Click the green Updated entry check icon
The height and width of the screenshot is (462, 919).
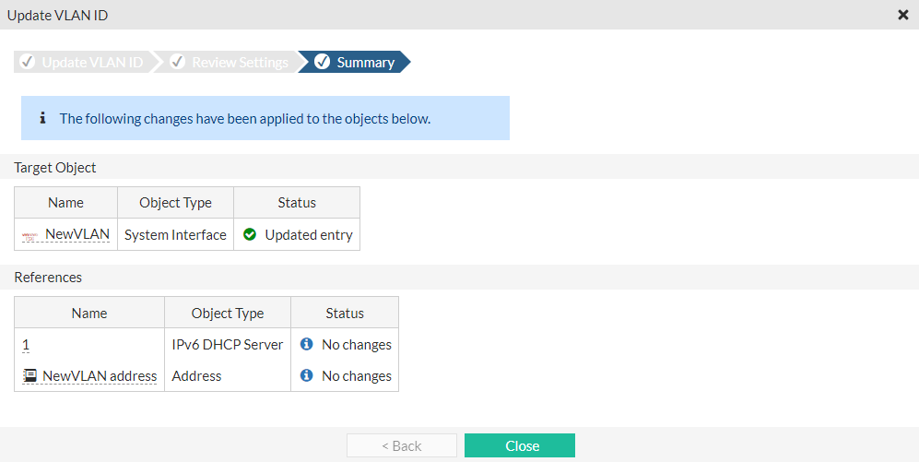(x=250, y=235)
